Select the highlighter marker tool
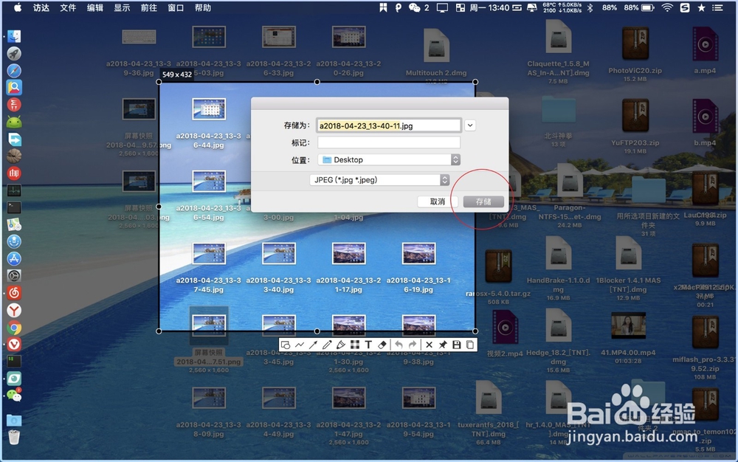The width and height of the screenshot is (738, 462). pos(341,344)
